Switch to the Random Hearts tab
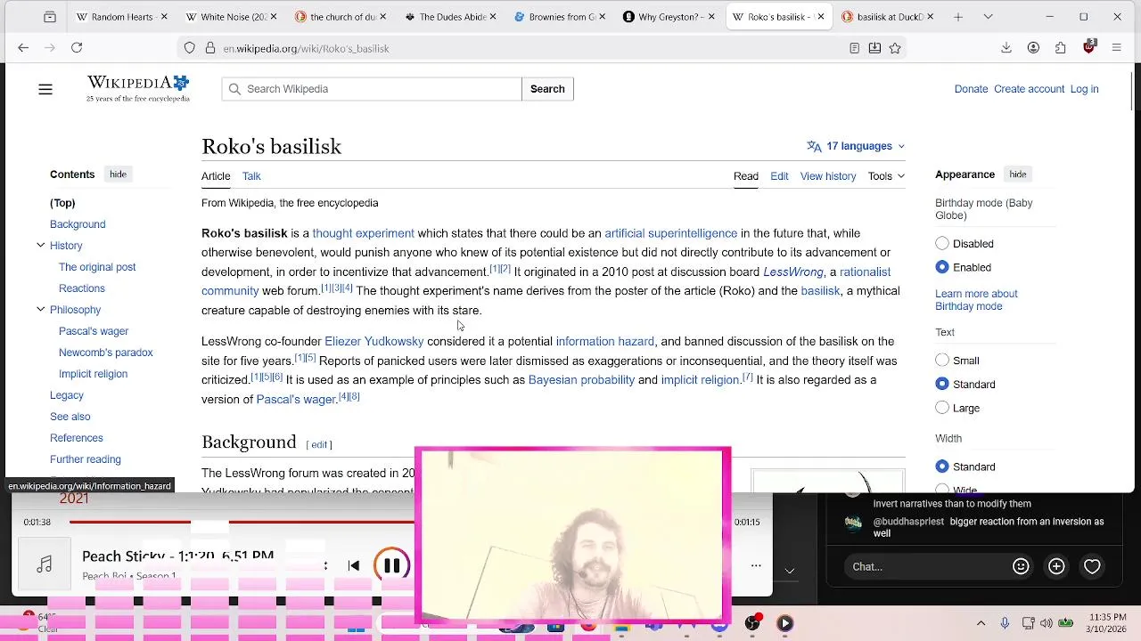 pos(121,17)
